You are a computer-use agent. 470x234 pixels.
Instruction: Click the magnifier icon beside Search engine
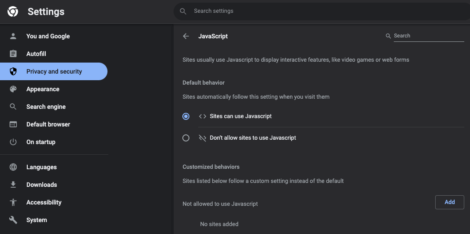point(13,107)
